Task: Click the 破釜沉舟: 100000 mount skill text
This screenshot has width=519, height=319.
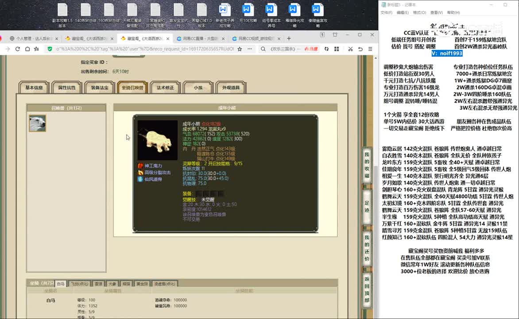Action: pyautogui.click(x=171, y=306)
